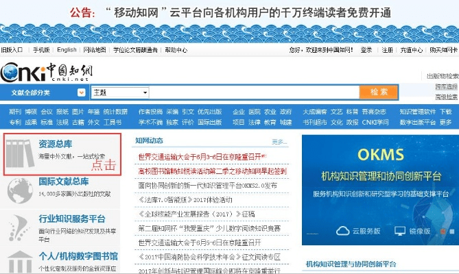Image resolution: width=459 pixels, height=274 pixels.
Task: Open the 医院 hospital link
Action: 255,112
